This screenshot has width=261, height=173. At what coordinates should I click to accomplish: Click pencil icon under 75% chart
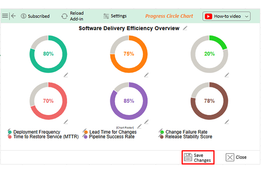click(147, 75)
